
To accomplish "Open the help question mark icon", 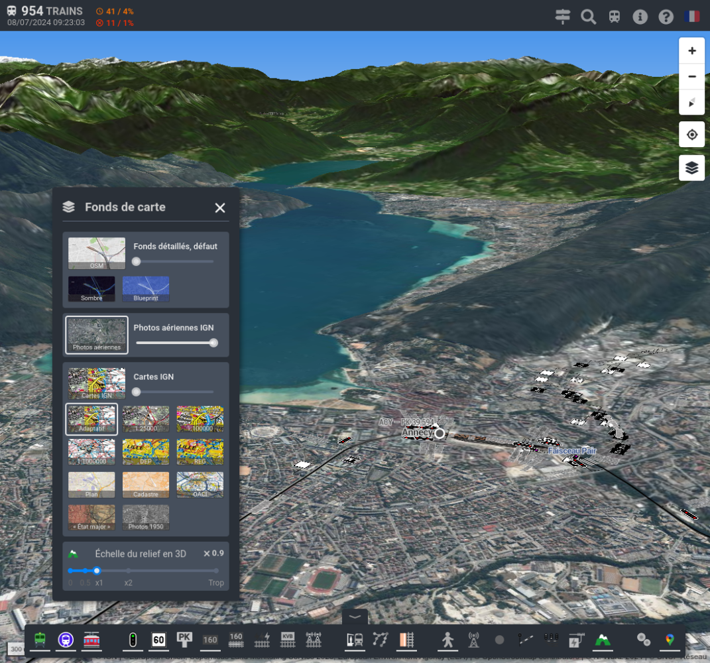I will click(x=666, y=17).
